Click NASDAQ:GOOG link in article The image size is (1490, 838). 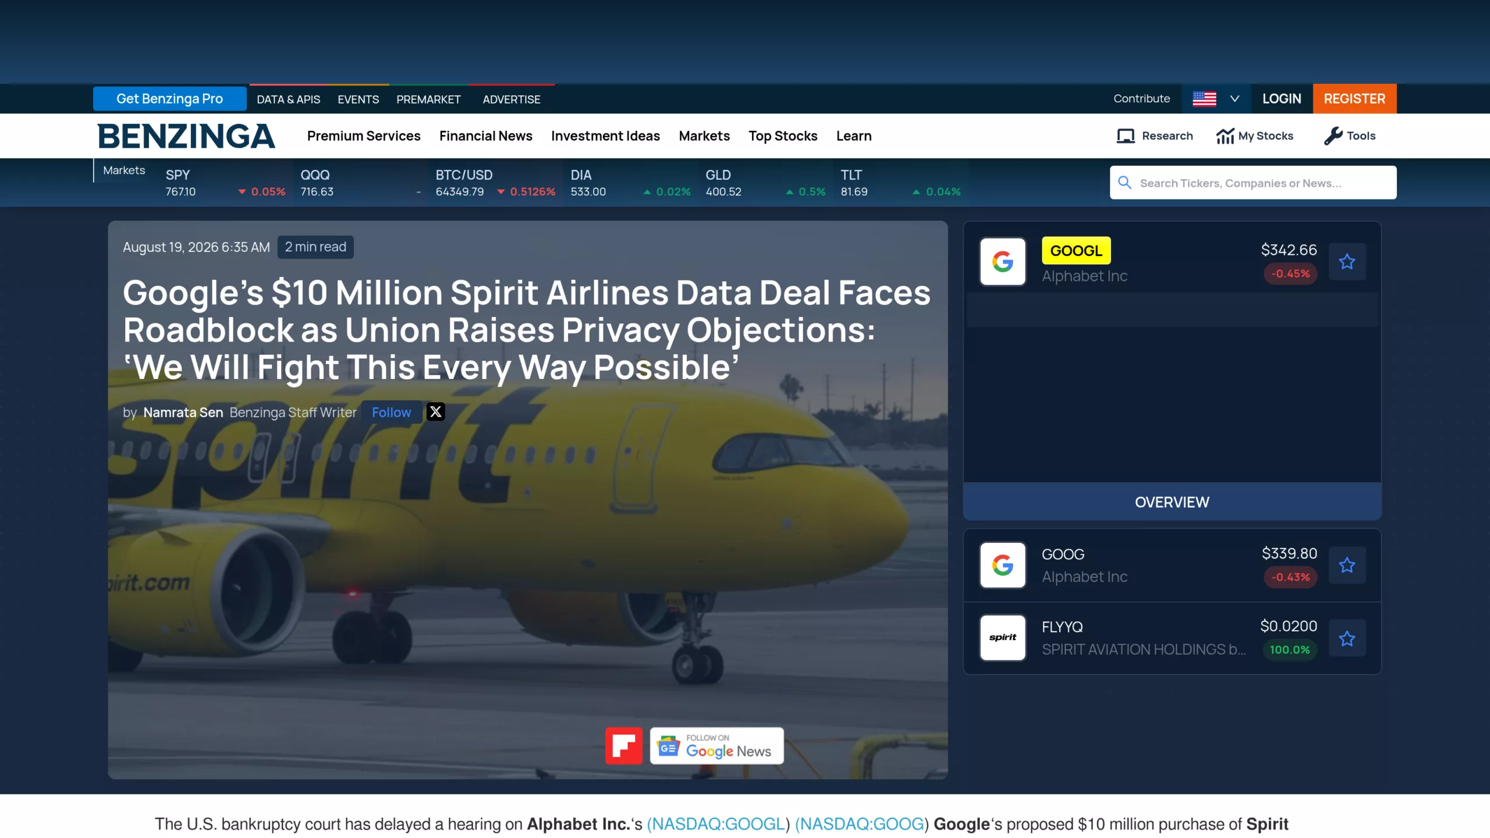(x=861, y=825)
